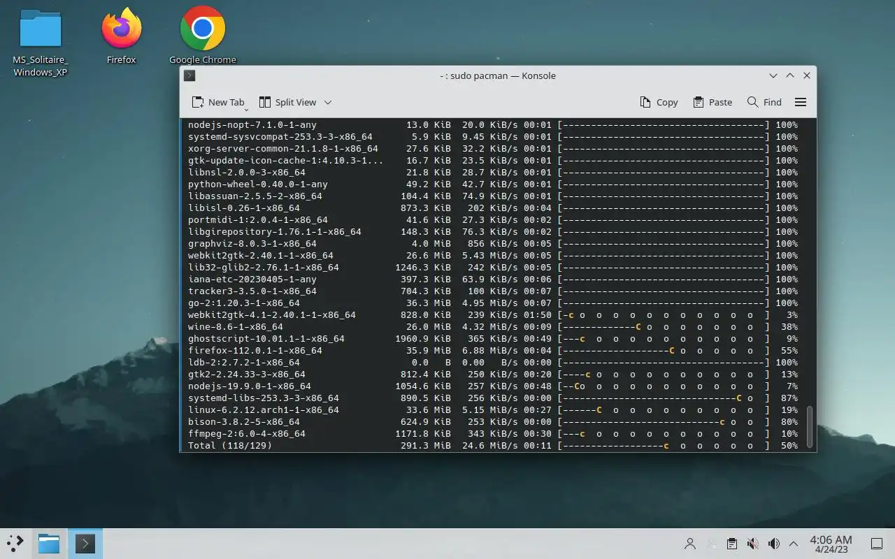This screenshot has height=559, width=895.
Task: Click the text 'libnsl-2.0.0-3-x86_64'
Action: click(247, 173)
